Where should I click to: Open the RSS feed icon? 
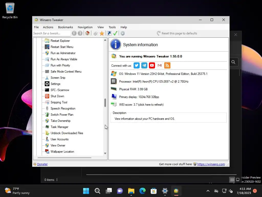167,65
